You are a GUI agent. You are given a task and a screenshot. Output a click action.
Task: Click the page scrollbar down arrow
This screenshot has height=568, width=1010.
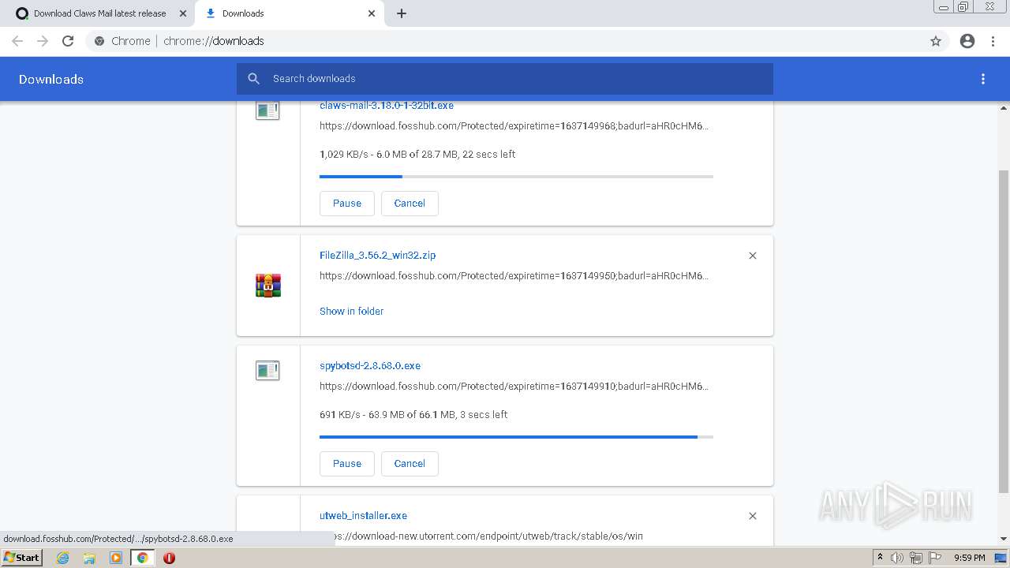[1004, 539]
